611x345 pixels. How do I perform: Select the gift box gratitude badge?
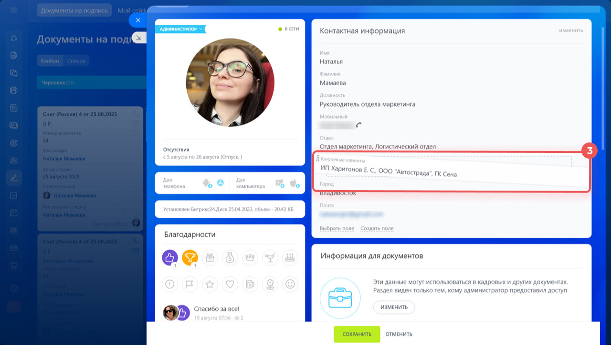tap(210, 258)
